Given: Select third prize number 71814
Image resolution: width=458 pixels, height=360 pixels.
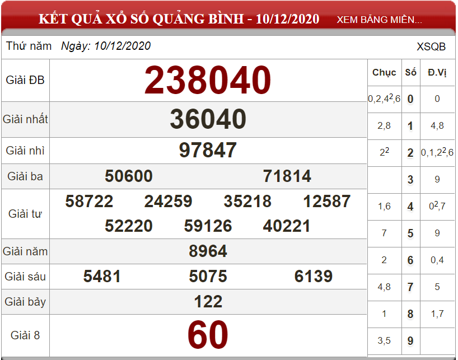Looking at the screenshot, I should pos(287,176).
